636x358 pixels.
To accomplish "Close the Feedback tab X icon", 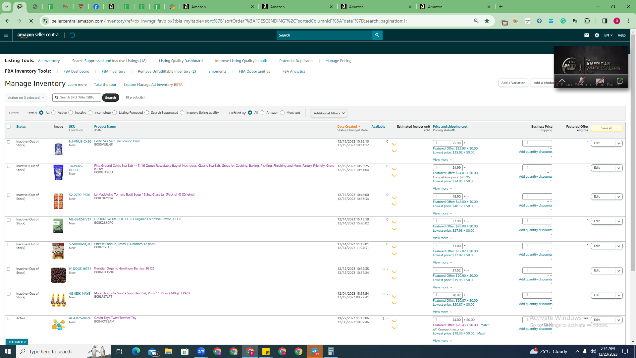I will pyautogui.click(x=25, y=342).
